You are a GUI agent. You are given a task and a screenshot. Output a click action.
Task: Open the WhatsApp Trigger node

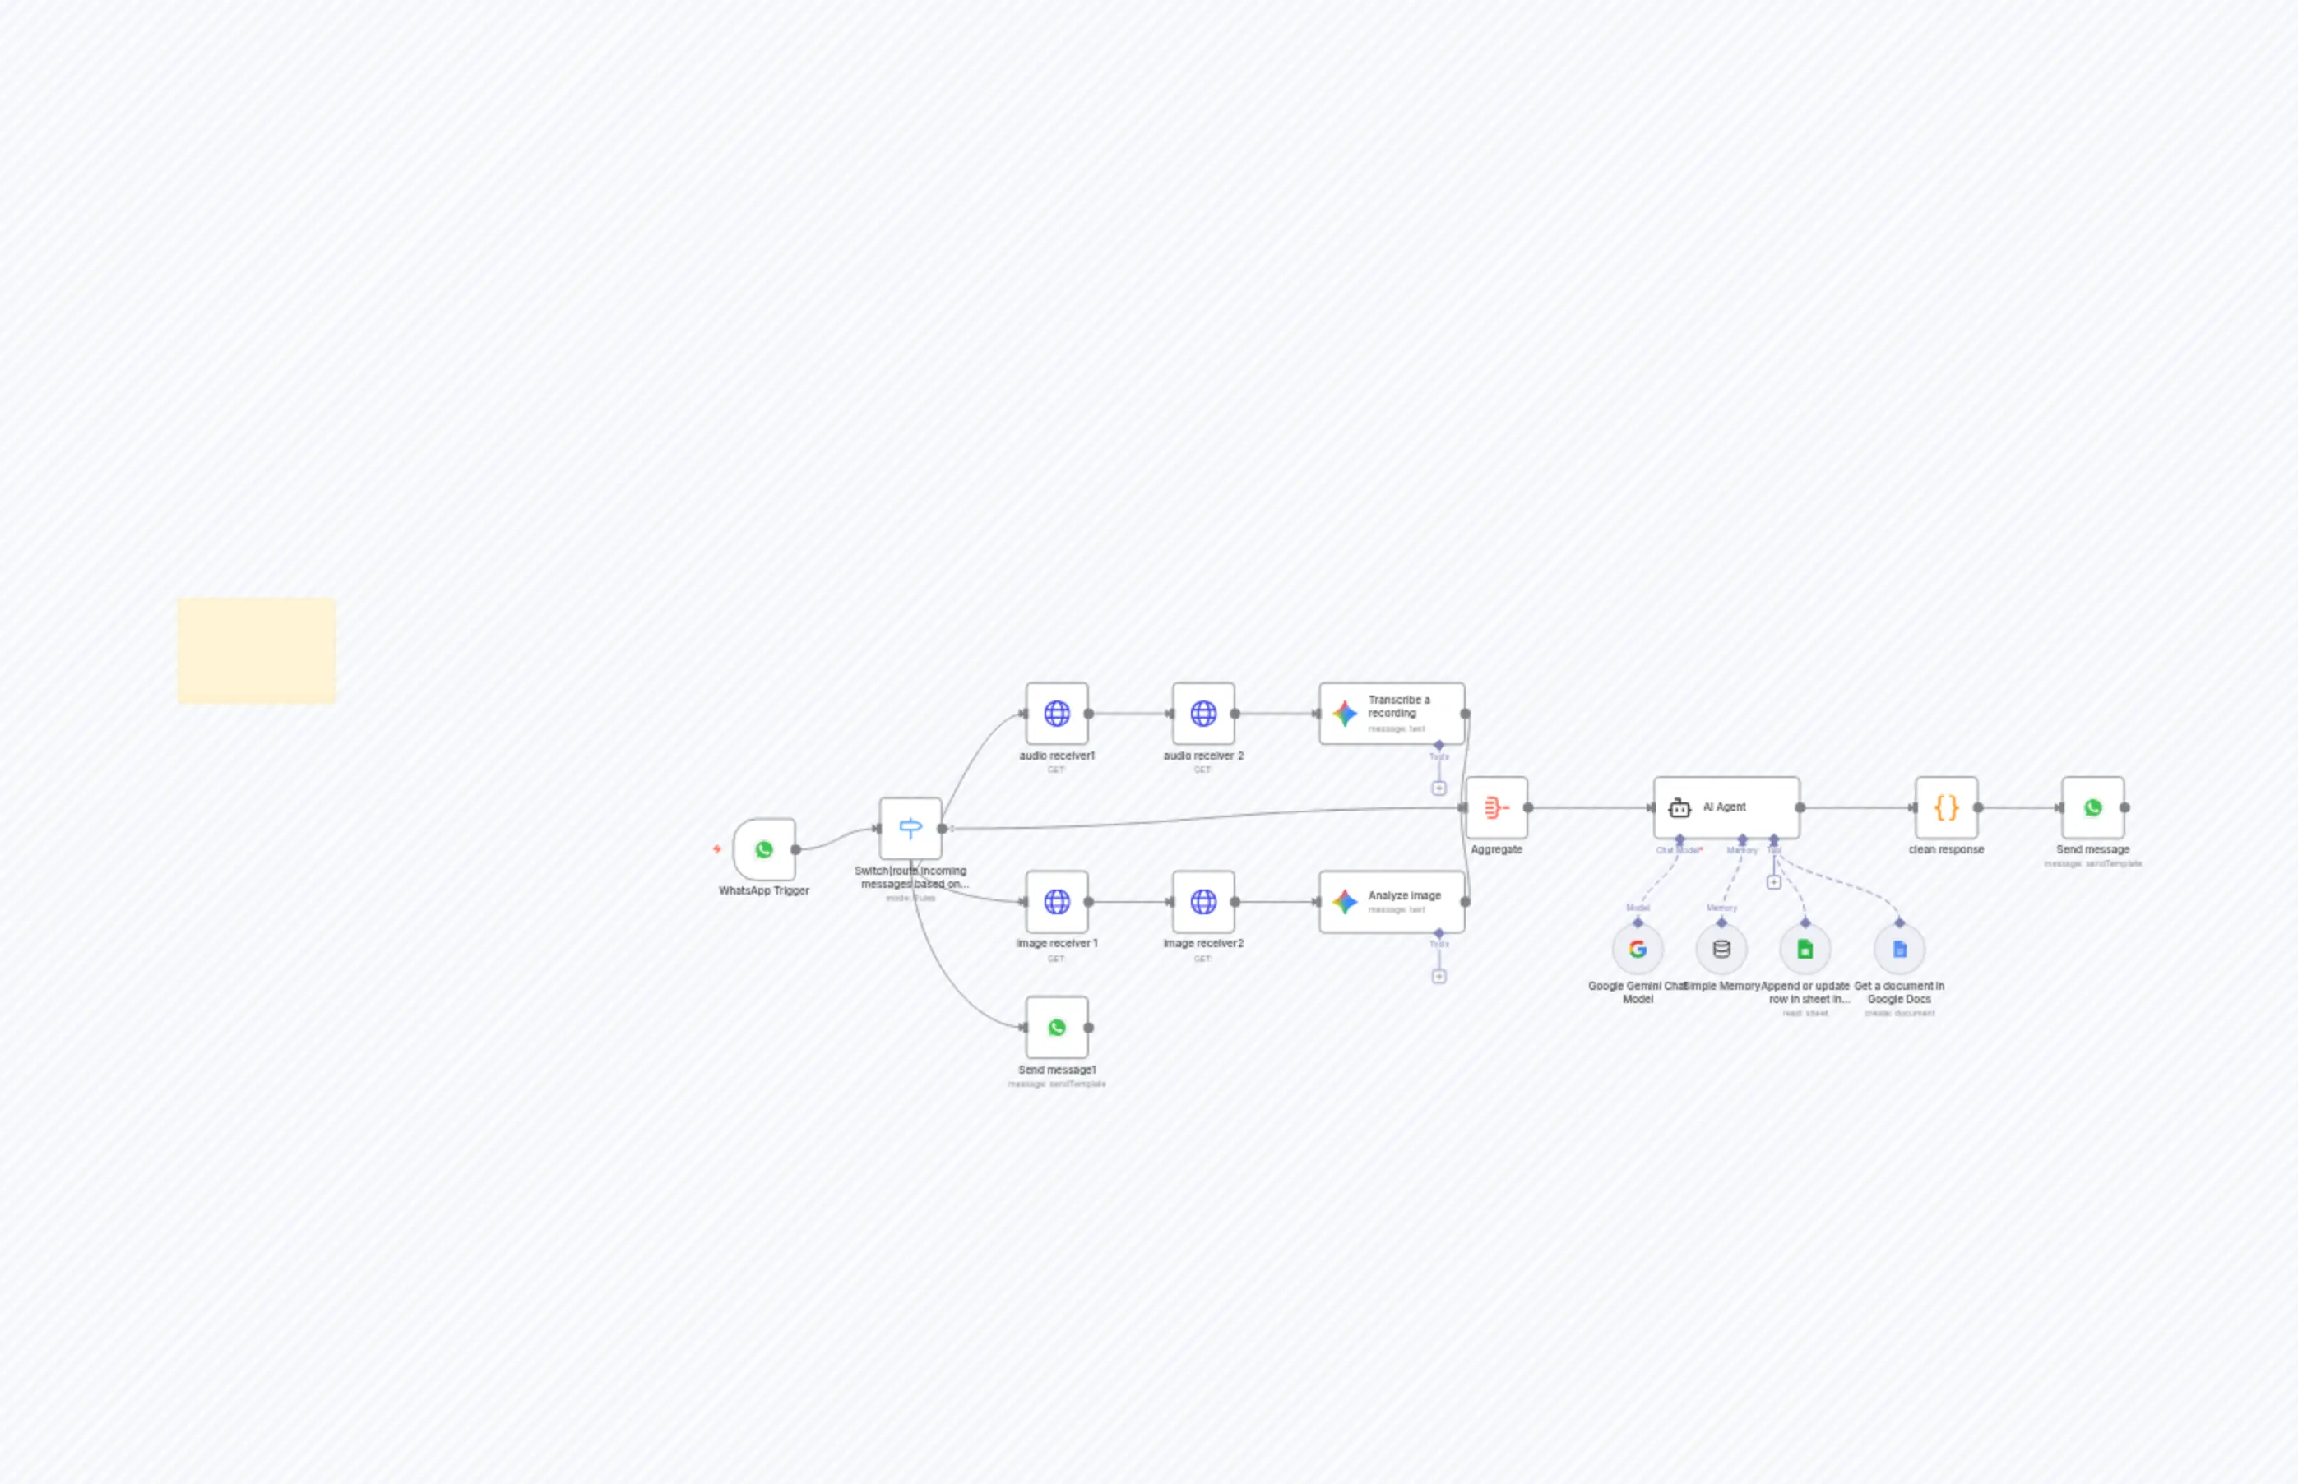click(x=762, y=849)
